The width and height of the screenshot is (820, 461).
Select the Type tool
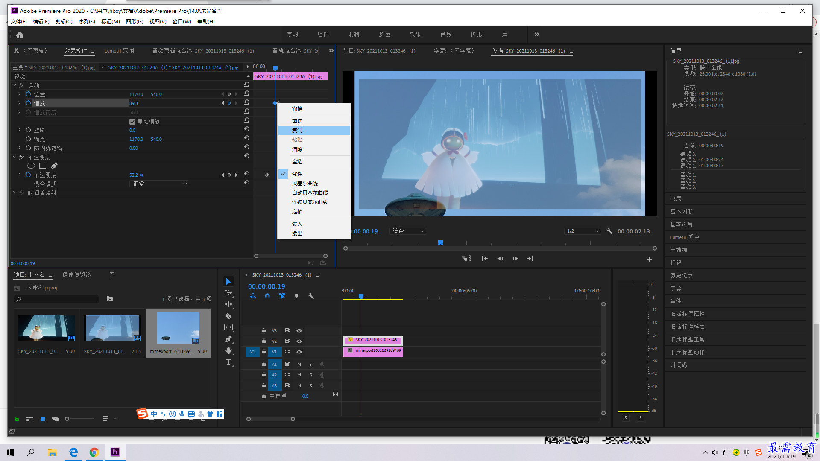(x=228, y=362)
